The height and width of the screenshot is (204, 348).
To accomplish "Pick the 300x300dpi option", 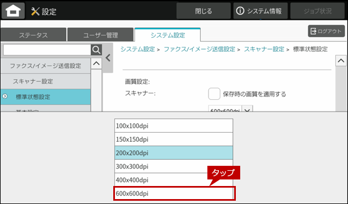I will (x=173, y=166).
